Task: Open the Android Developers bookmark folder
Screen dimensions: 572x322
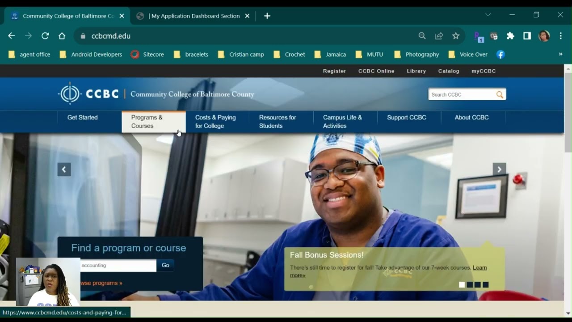Action: point(91,54)
